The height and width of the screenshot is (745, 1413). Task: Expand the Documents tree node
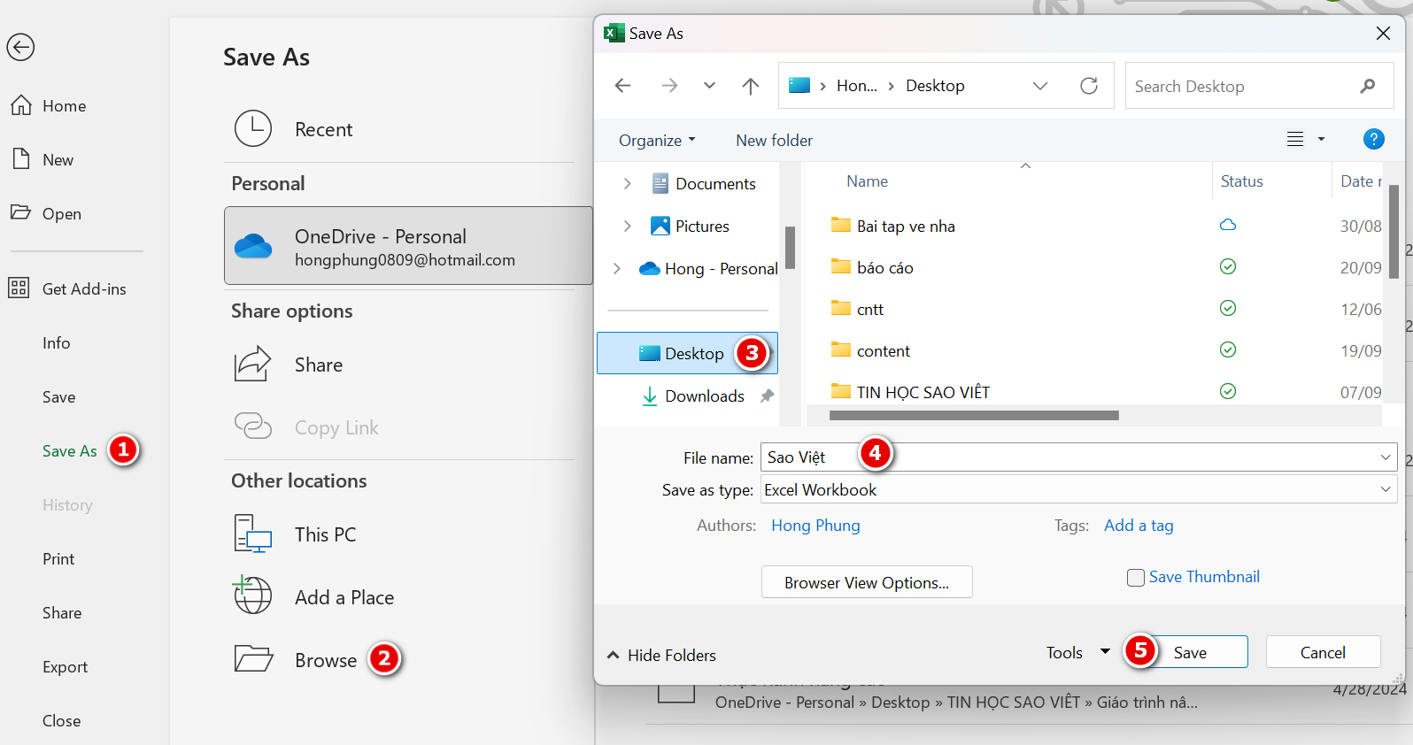[x=627, y=184]
